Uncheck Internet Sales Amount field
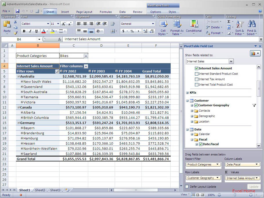Image resolution: width=264 pixels, height=198 pixels. pyautogui.click(x=196, y=68)
